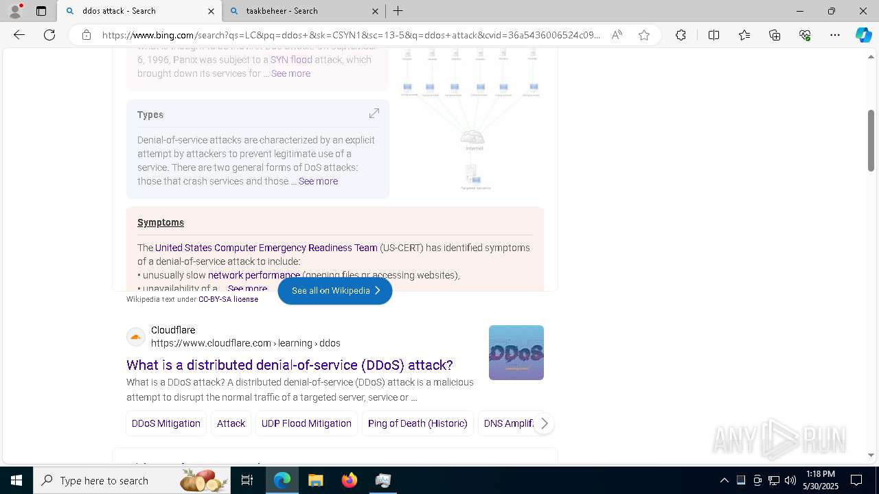Viewport: 879px width, 494px height.
Task: Open a new tab with plus button
Action: coord(398,11)
